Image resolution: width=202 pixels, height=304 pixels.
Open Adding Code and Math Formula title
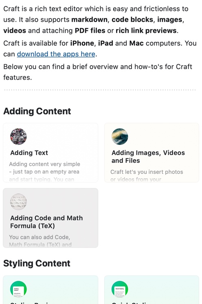[46, 222]
